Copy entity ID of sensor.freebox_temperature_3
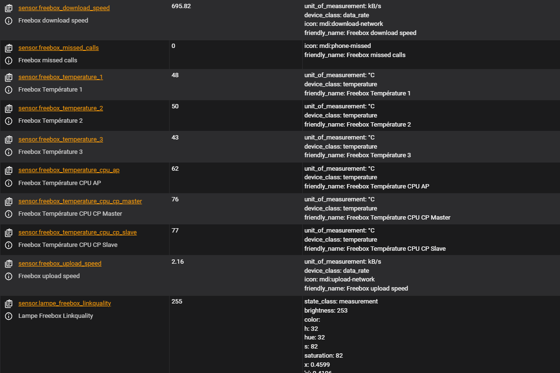The image size is (560, 373). [x=9, y=140]
